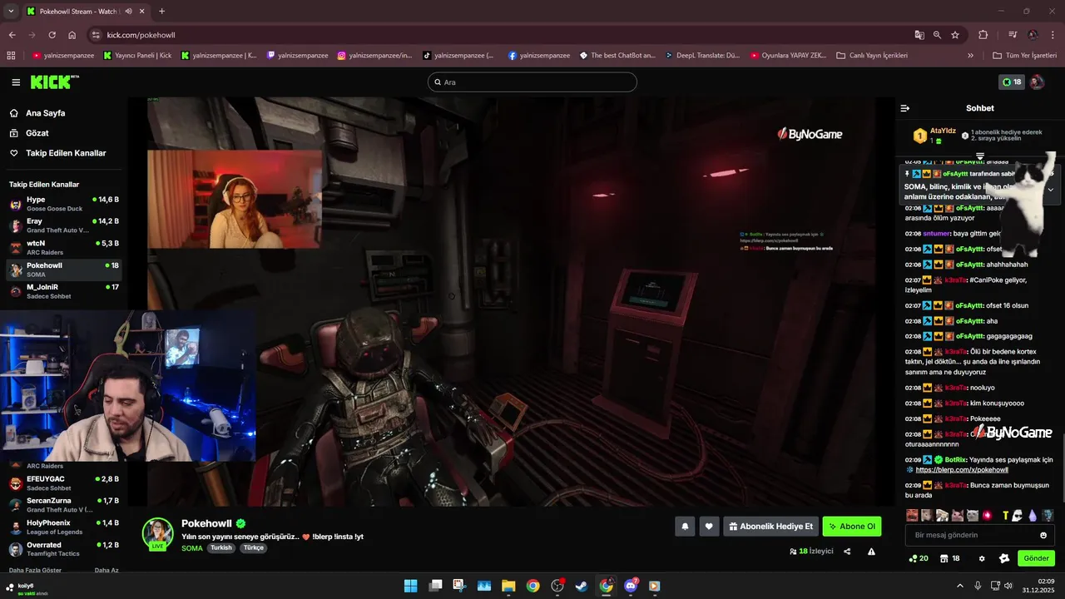Insert the purple droplet emote into chat
The height and width of the screenshot is (599, 1065).
click(x=1033, y=516)
